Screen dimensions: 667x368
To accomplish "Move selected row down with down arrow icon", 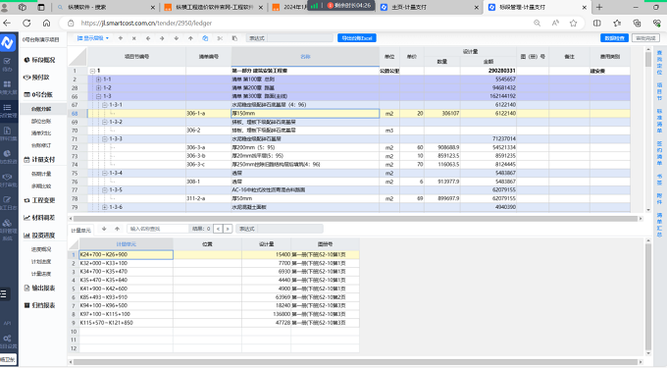I will coord(177,38).
